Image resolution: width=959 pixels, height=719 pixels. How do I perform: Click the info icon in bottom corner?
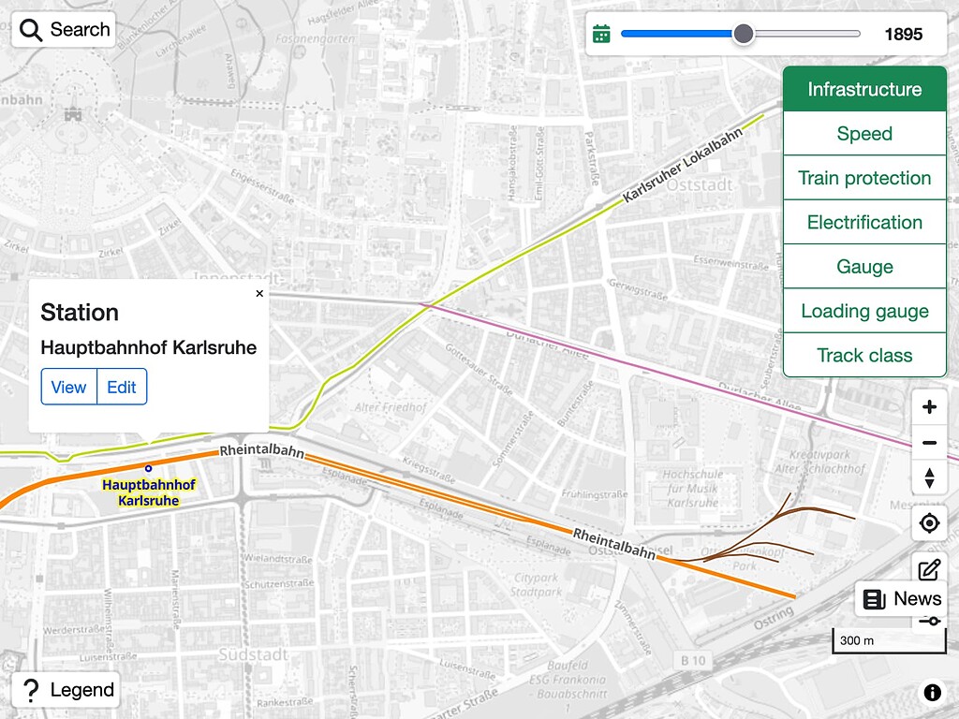click(x=932, y=692)
